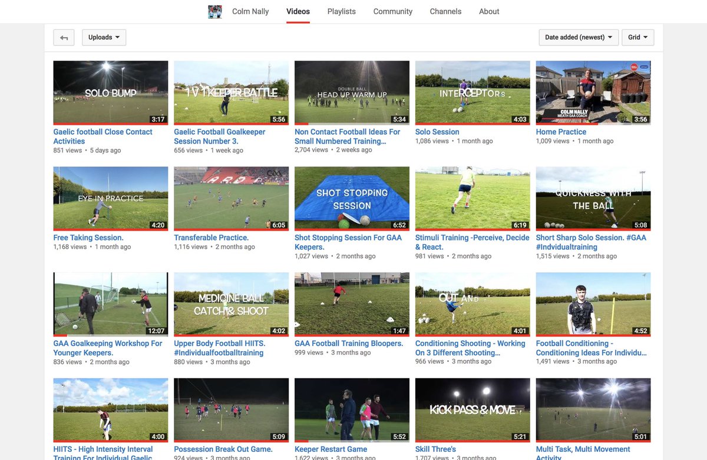Play the Football Conditioning 4:52 thumbnail

click(593, 305)
